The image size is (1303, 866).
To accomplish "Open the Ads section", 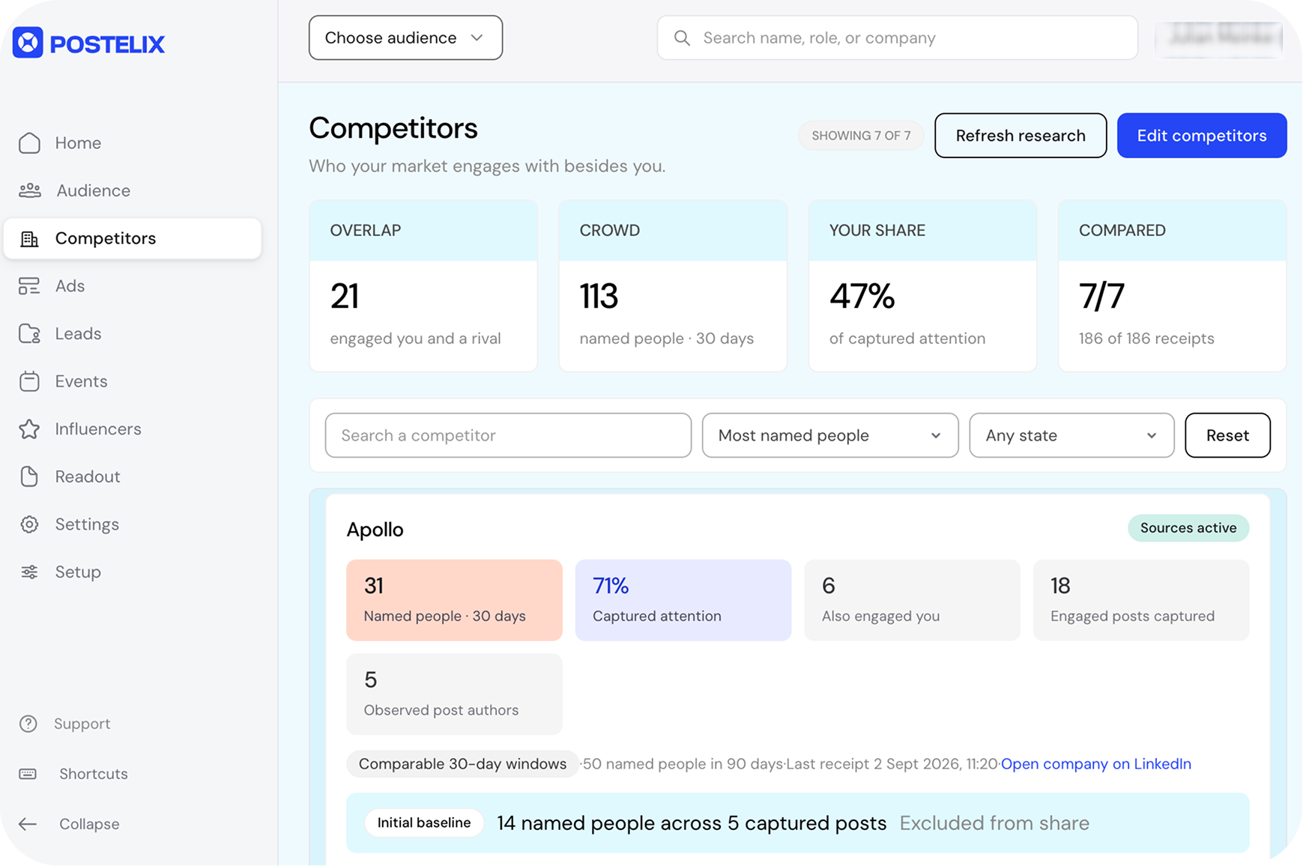I will (133, 286).
